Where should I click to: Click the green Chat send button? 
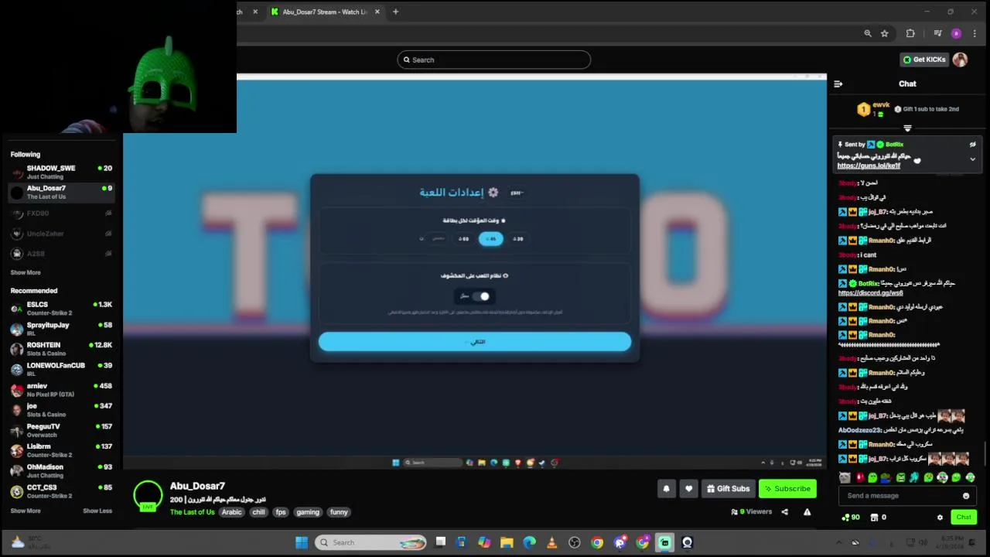coord(964,518)
